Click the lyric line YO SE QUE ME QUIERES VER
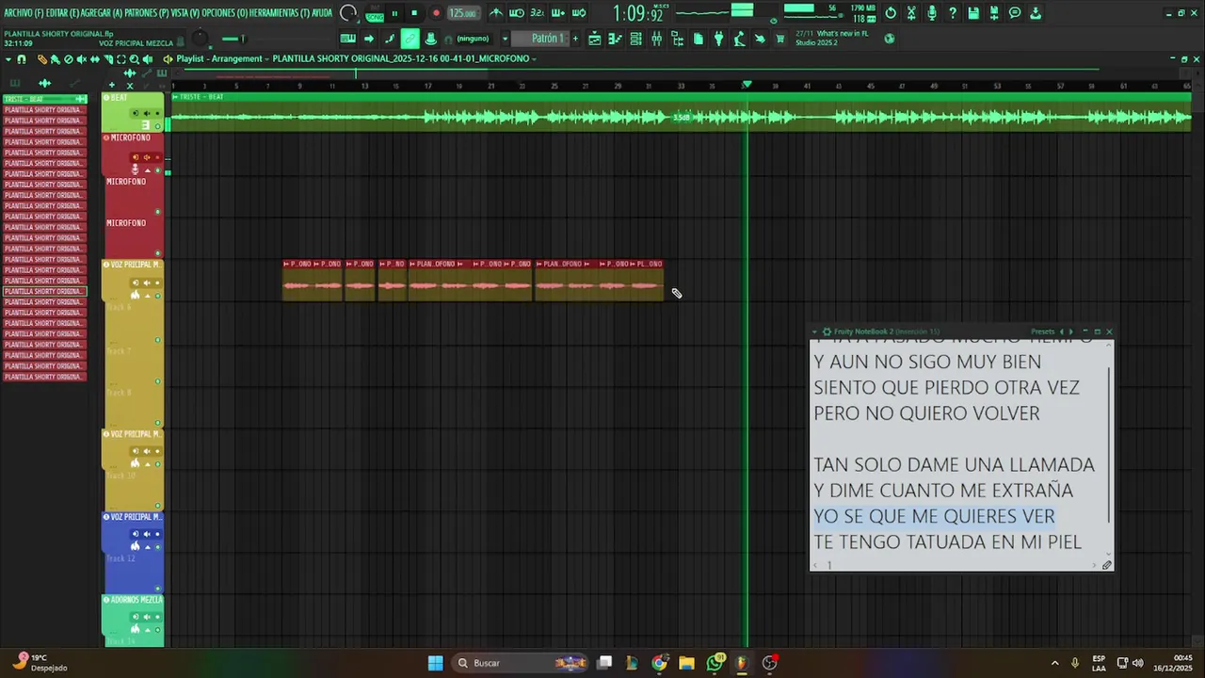This screenshot has width=1205, height=678. point(934,516)
